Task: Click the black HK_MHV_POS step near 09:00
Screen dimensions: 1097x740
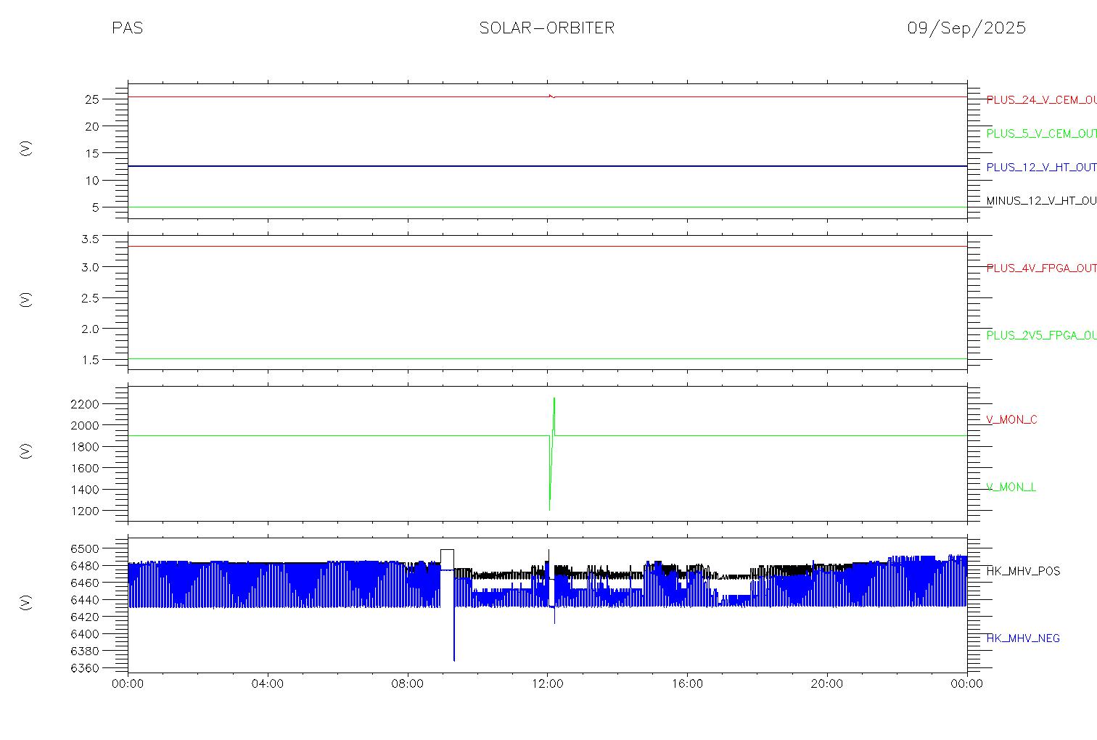Action: coord(448,551)
